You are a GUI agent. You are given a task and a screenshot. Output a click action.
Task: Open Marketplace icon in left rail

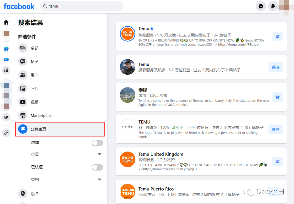(x=6, y=49)
